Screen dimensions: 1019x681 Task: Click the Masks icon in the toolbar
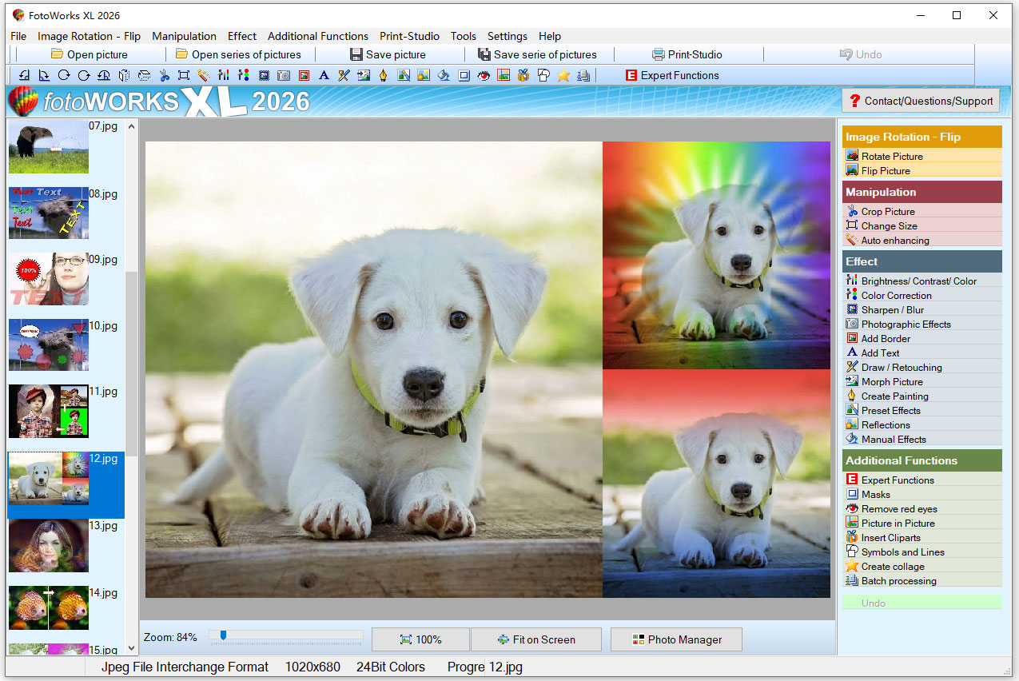[464, 75]
